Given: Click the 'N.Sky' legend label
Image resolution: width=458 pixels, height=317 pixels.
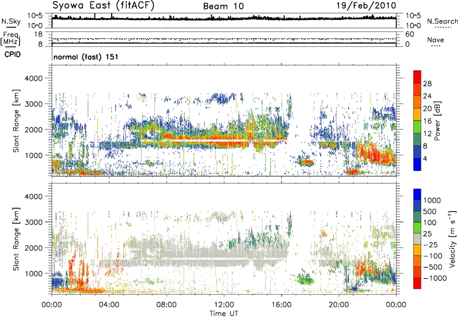Looking at the screenshot, I should pyautogui.click(x=11, y=21).
